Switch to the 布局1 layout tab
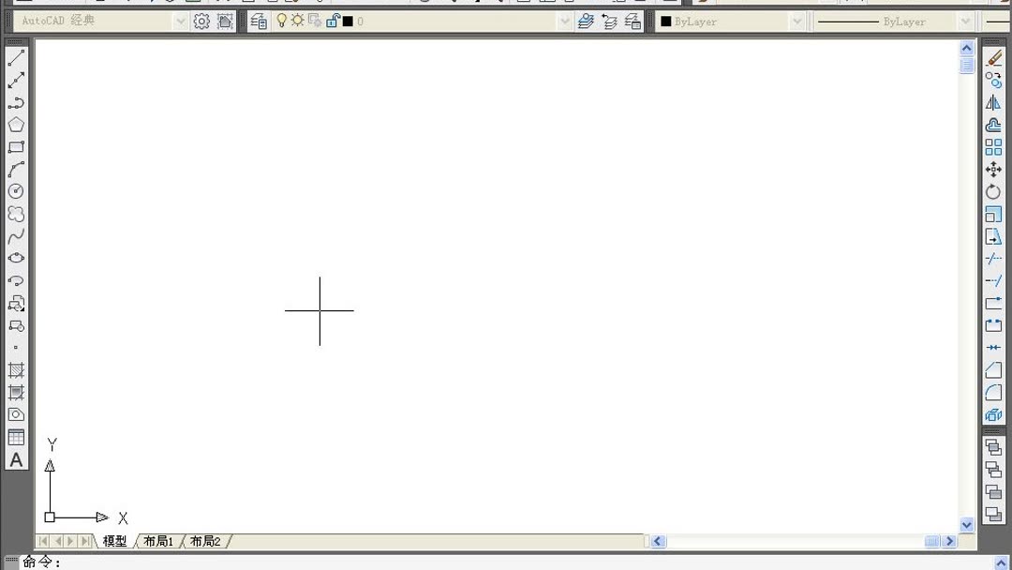The width and height of the screenshot is (1012, 570). point(156,541)
